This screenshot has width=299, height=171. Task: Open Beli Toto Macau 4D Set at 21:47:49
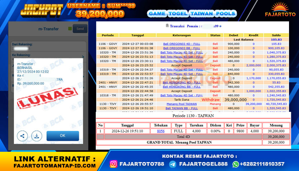tap(182, 95)
